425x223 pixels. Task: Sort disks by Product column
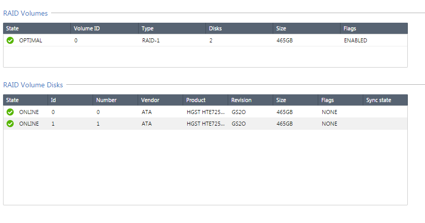coord(205,100)
